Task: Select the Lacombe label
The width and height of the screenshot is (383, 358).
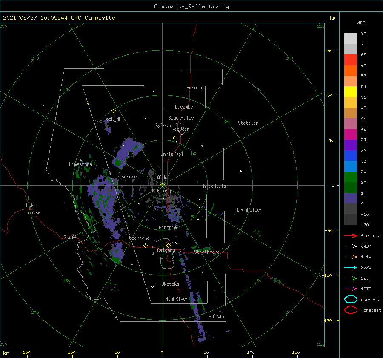Action: tap(184, 107)
